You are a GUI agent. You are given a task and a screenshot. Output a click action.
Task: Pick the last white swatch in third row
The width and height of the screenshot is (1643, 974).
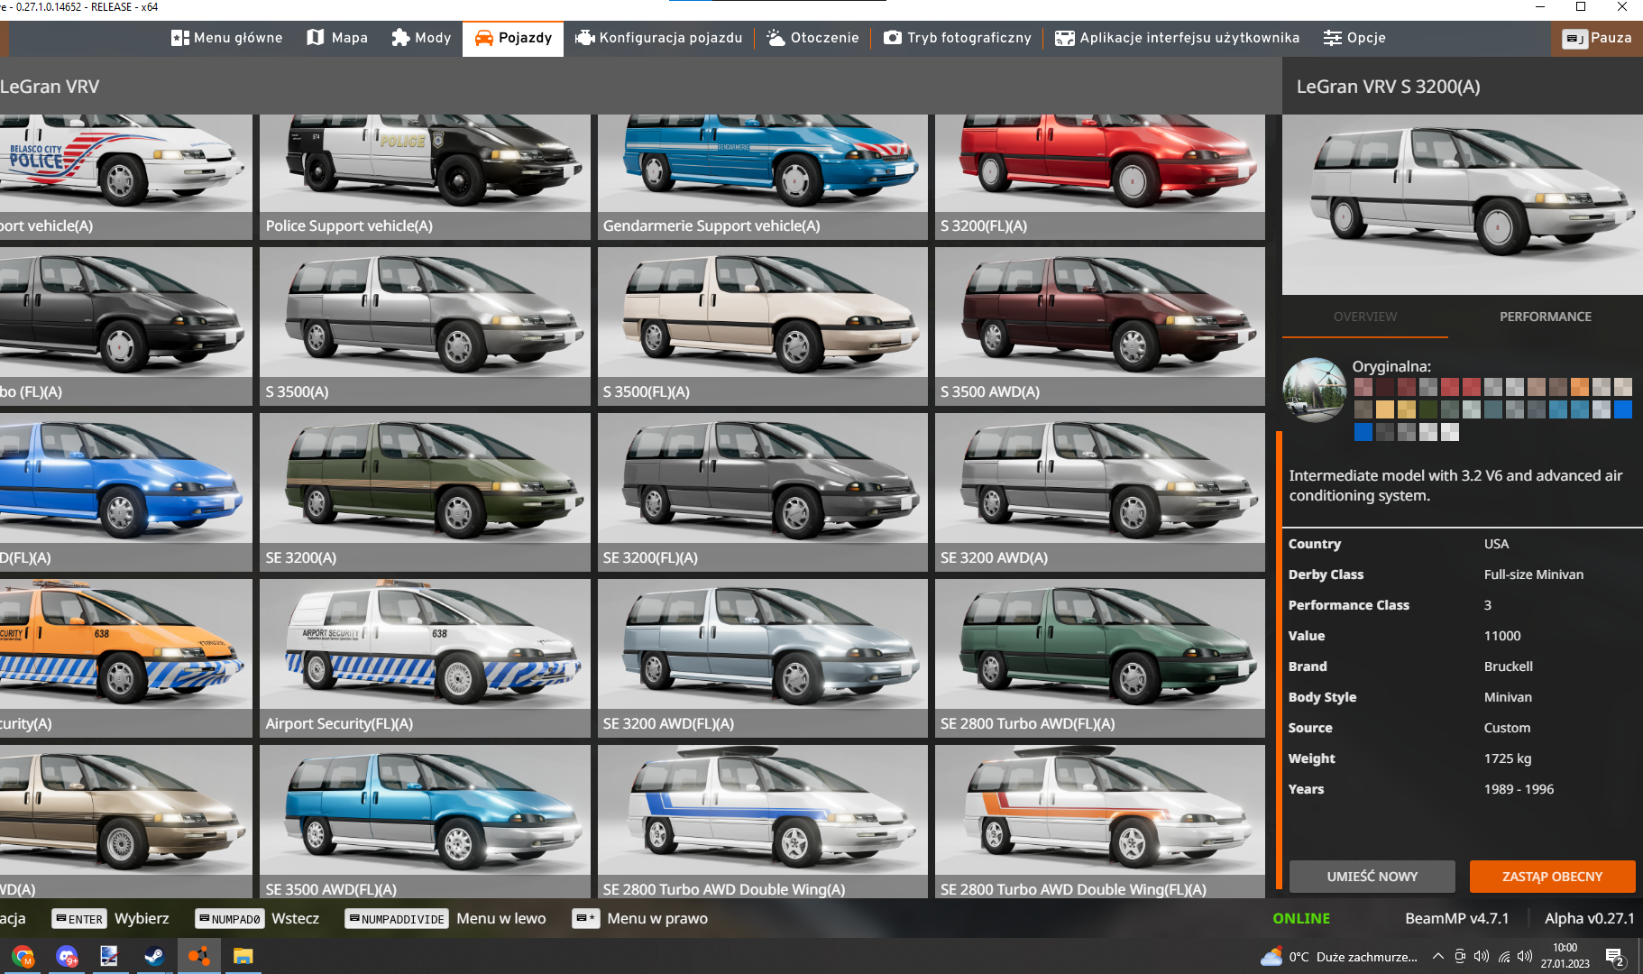(1450, 432)
